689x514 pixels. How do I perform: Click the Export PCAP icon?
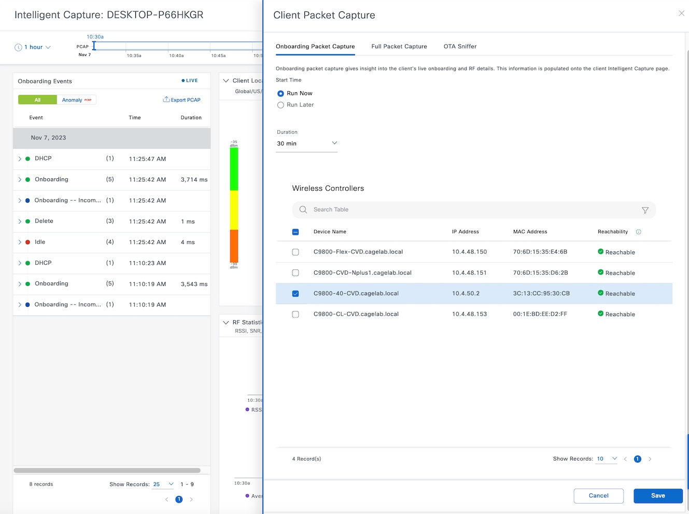tap(166, 99)
